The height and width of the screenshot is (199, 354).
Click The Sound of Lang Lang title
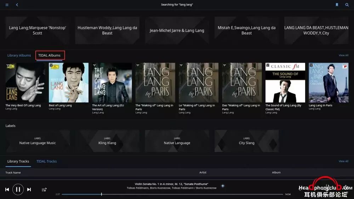click(283, 107)
